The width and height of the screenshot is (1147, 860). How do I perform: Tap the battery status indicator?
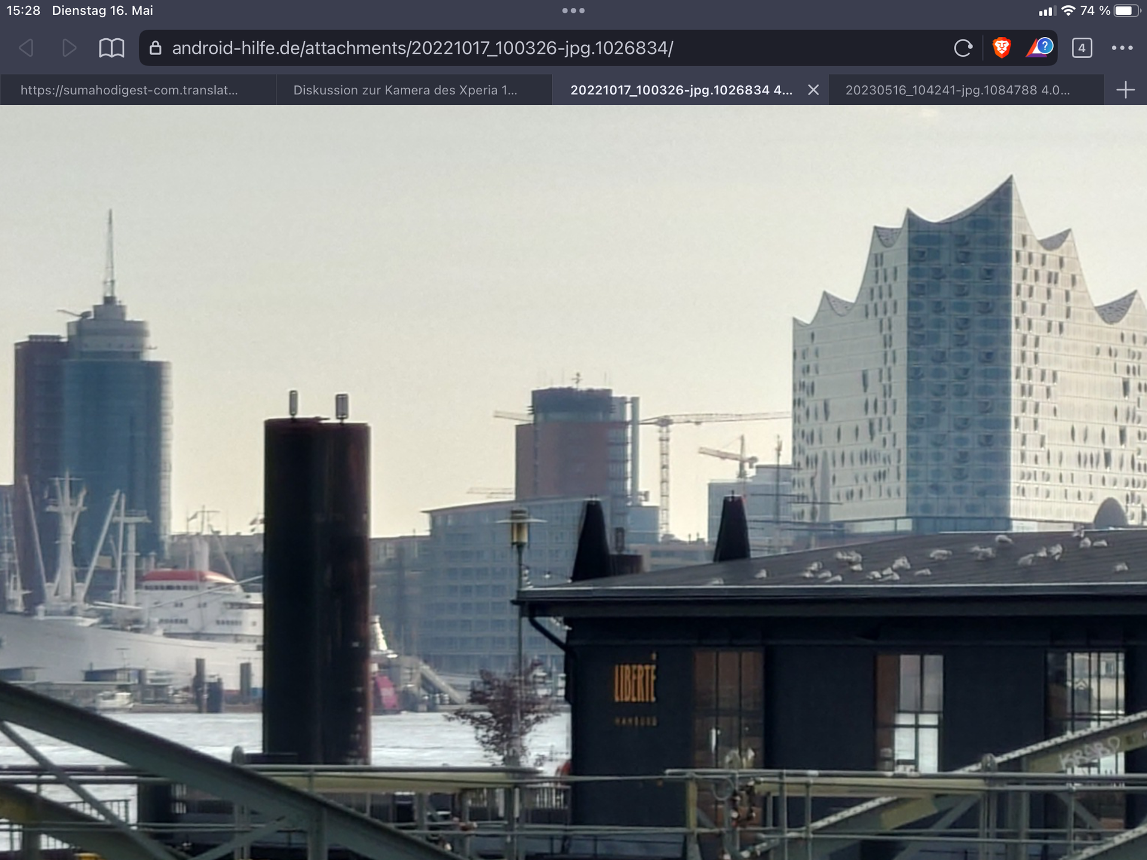(1126, 11)
